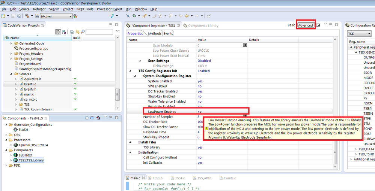The height and width of the screenshot is (191, 375).
Task: Collapse TSS Config Registers Init group
Action: (x=130, y=71)
